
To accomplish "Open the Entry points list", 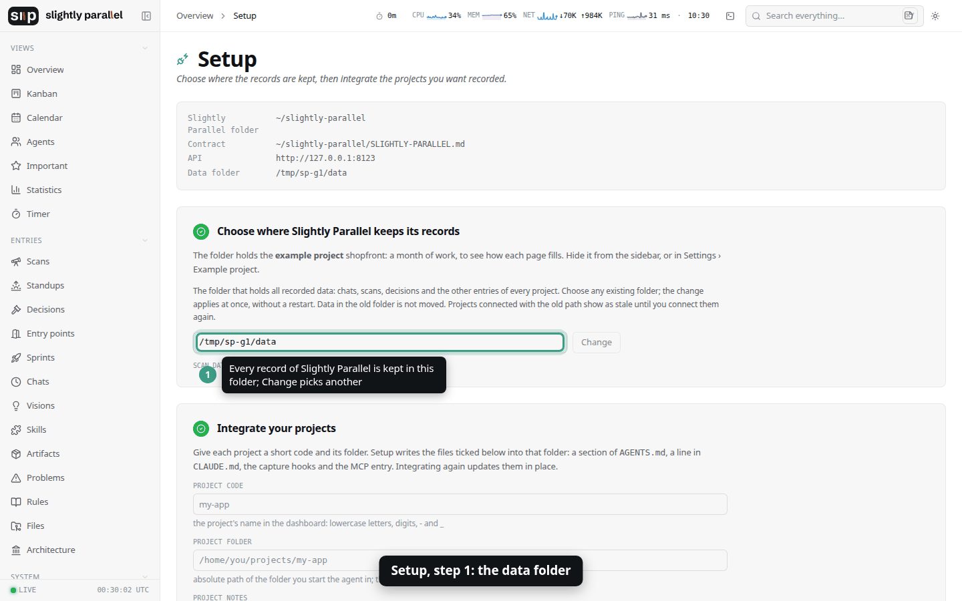I will 80,333.
